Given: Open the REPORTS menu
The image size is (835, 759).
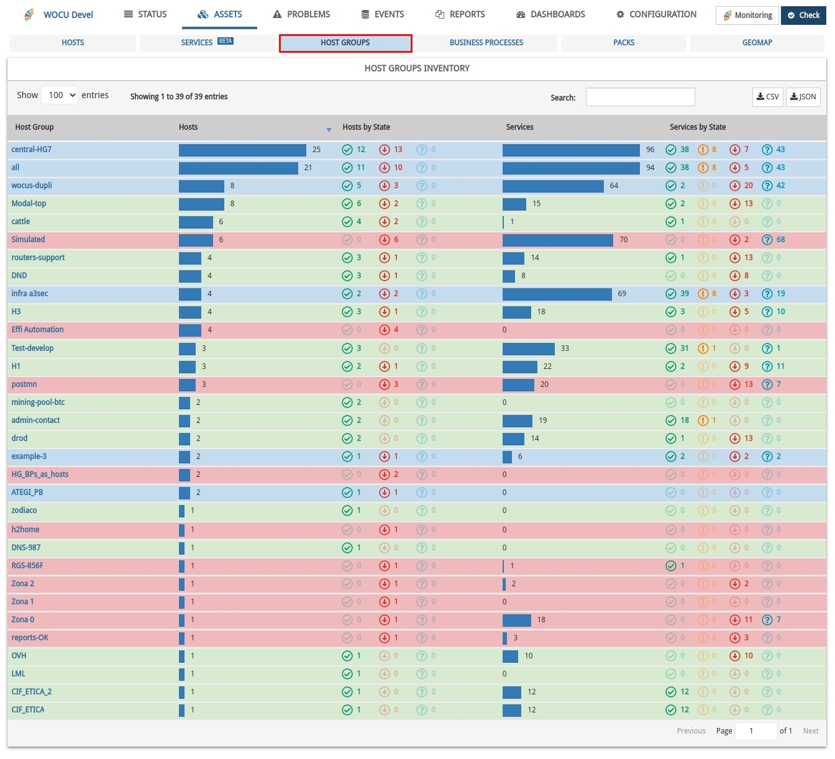Looking at the screenshot, I should pos(460,14).
